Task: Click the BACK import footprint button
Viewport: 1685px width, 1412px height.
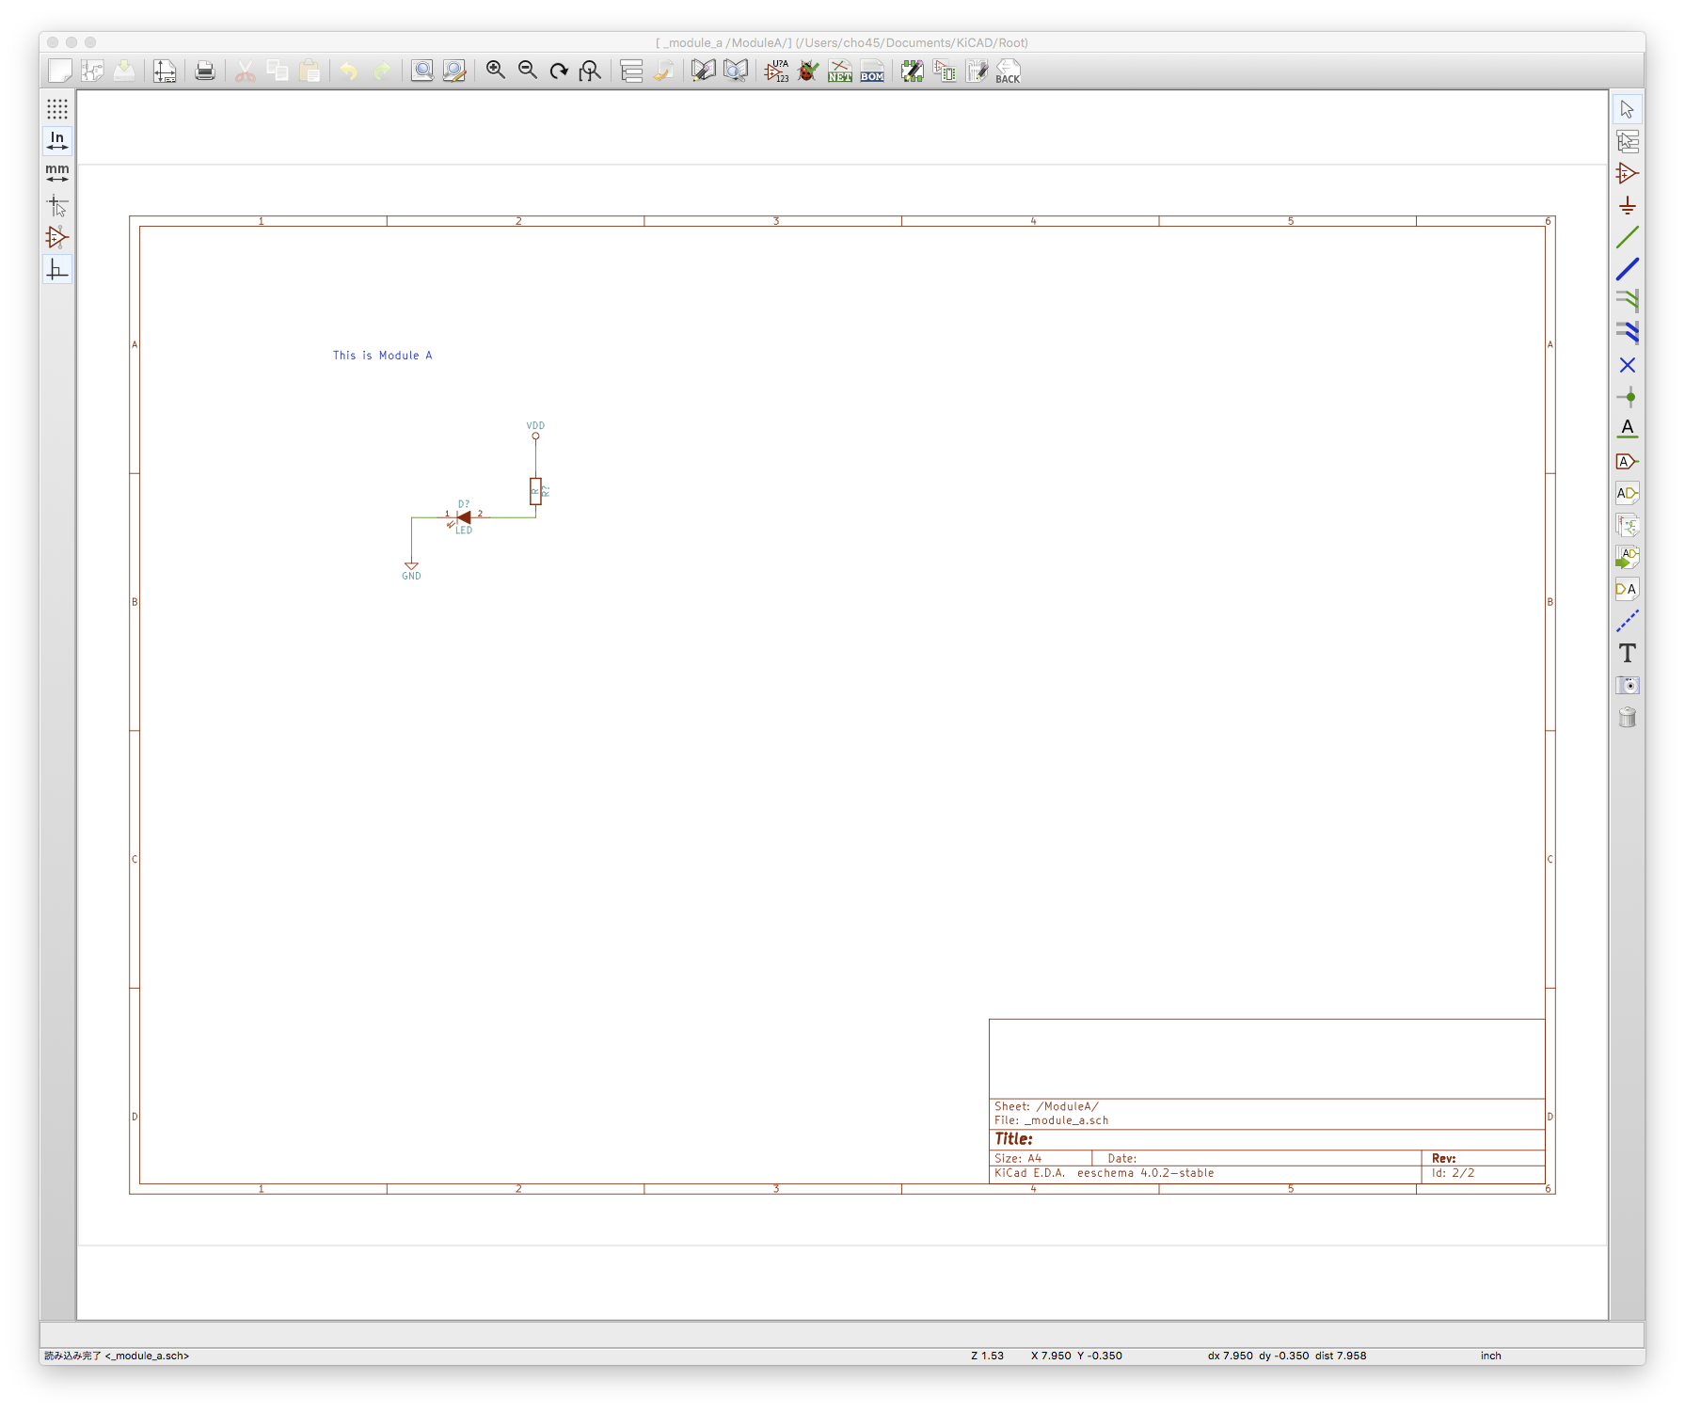Action: tap(1008, 71)
